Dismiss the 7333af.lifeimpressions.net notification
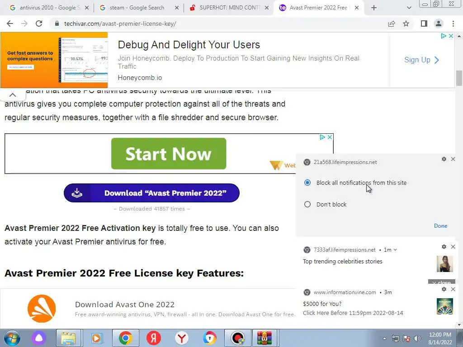Viewport: 463px width, 347px height. click(453, 247)
